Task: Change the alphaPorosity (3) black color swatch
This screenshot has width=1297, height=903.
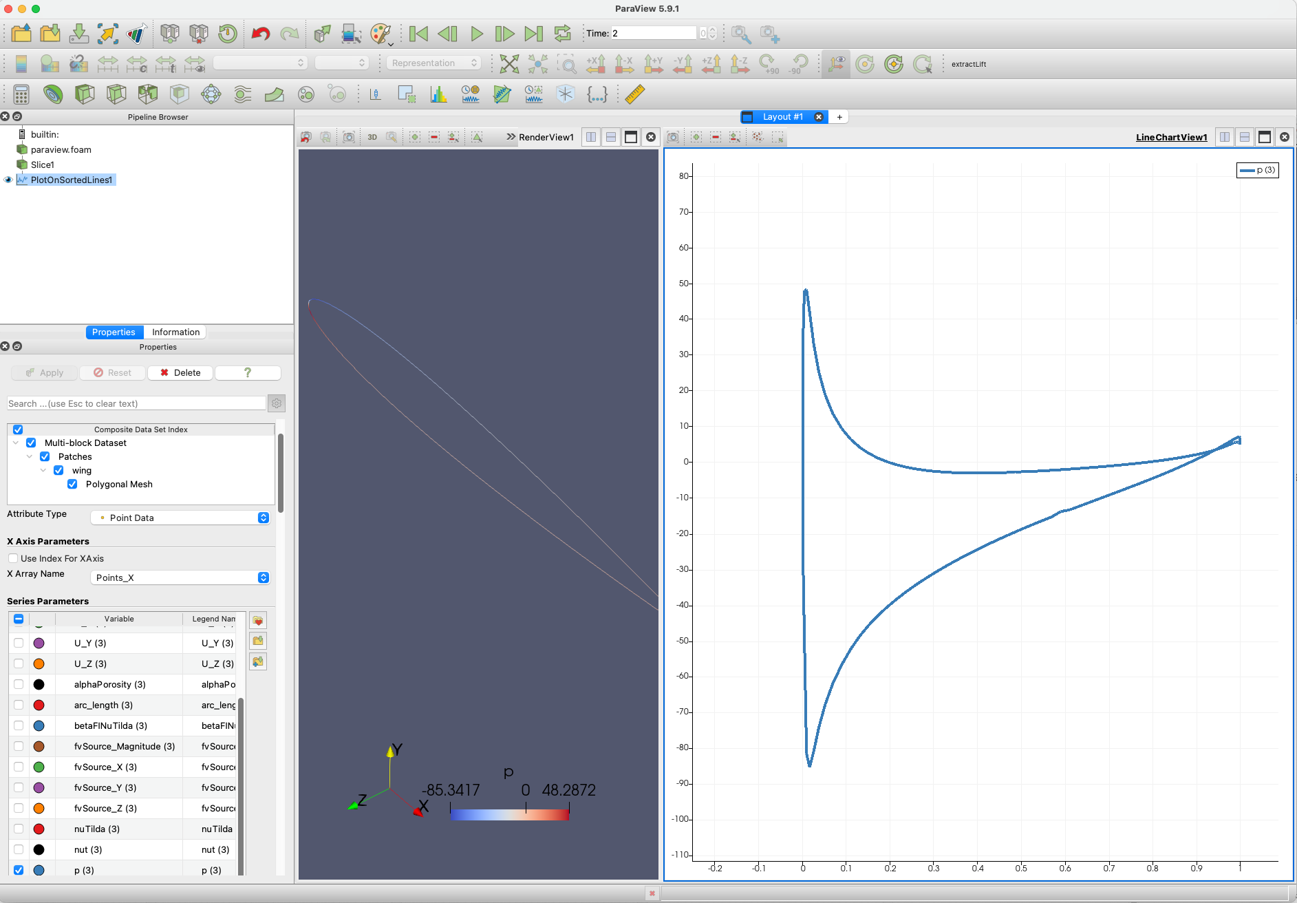Action: (x=39, y=684)
